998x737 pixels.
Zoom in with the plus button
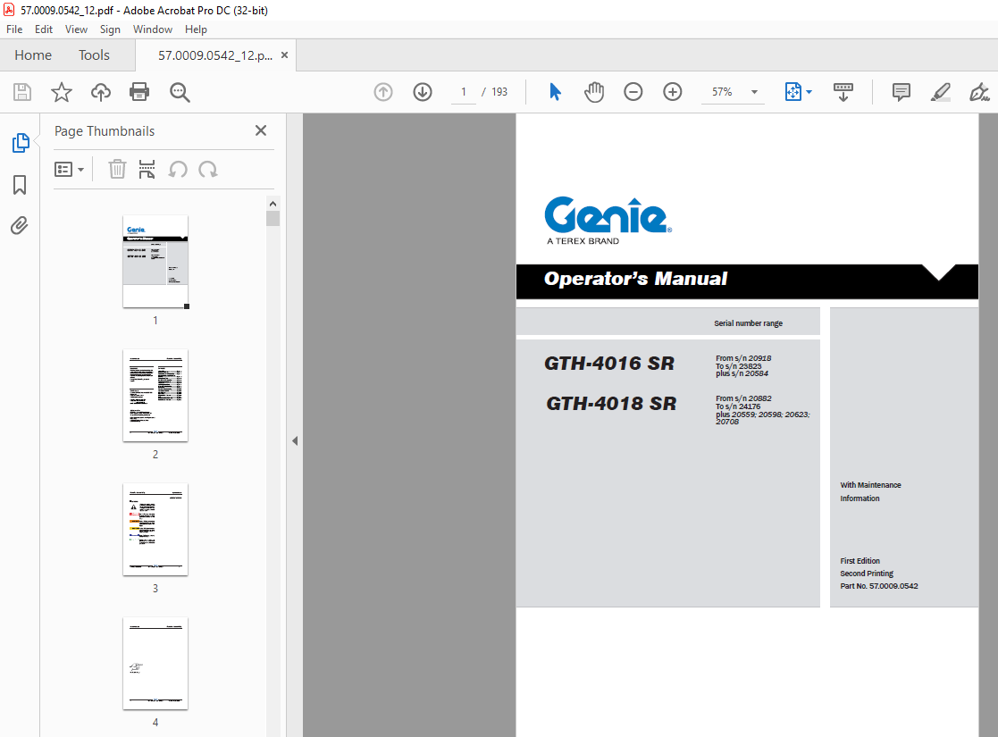click(x=673, y=92)
